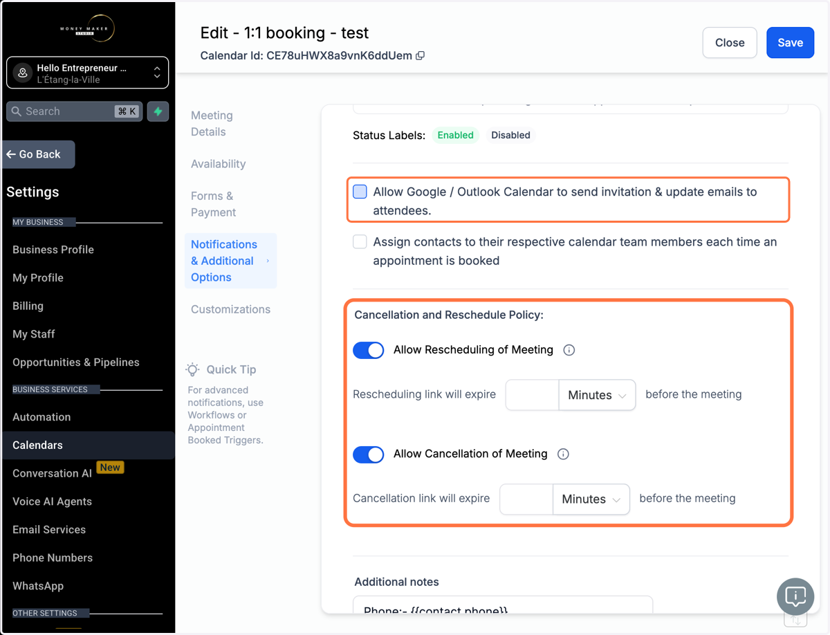The image size is (830, 635).
Task: Toggle Allow Rescheduling of Meeting switch
Action: coord(369,350)
